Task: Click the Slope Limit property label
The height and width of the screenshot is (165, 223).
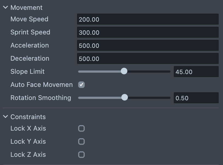Action: (27, 72)
